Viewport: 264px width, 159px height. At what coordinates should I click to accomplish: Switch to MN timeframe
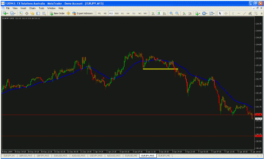pos(145,14)
